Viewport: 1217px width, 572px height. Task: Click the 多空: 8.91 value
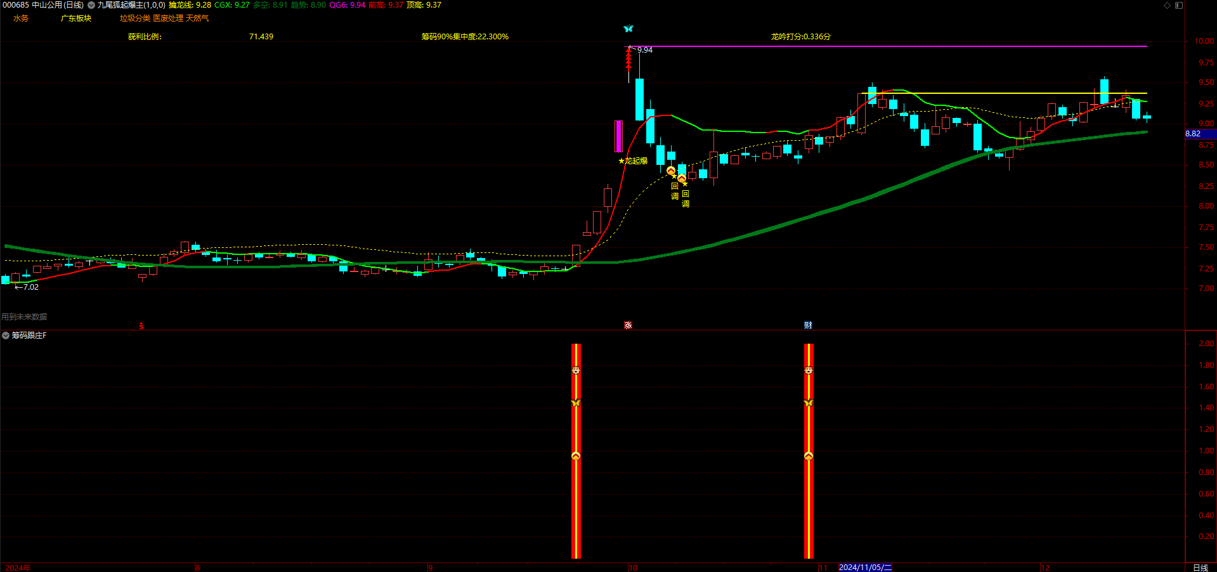[x=270, y=5]
